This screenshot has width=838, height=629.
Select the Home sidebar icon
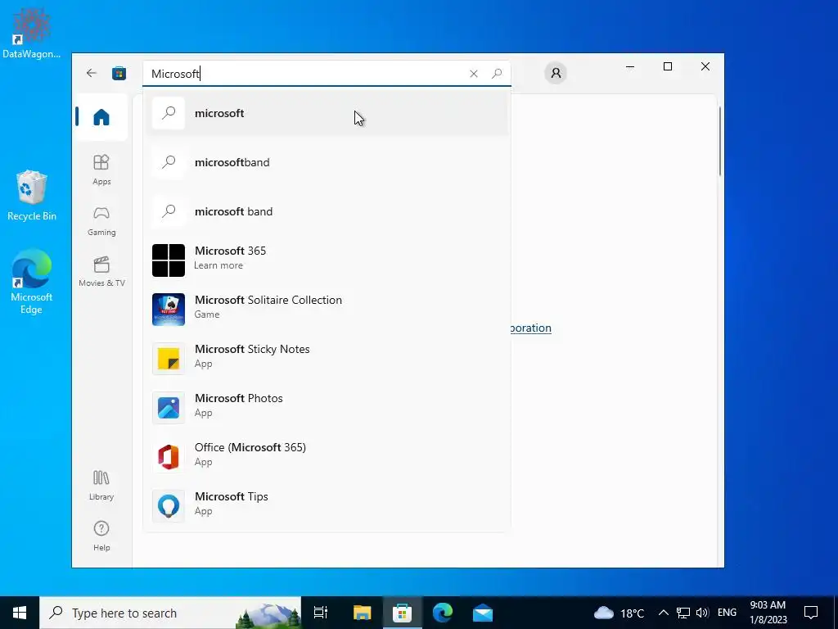tap(101, 117)
